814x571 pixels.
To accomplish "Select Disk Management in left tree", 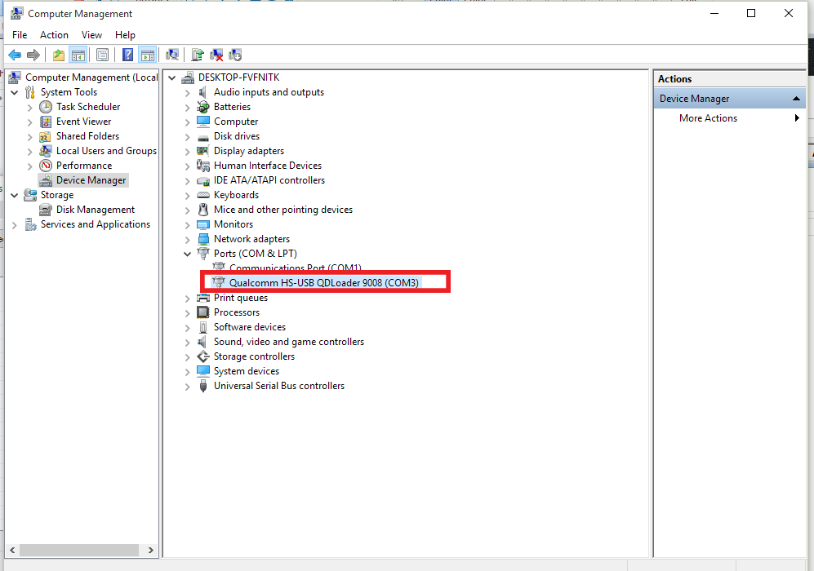I will (95, 210).
